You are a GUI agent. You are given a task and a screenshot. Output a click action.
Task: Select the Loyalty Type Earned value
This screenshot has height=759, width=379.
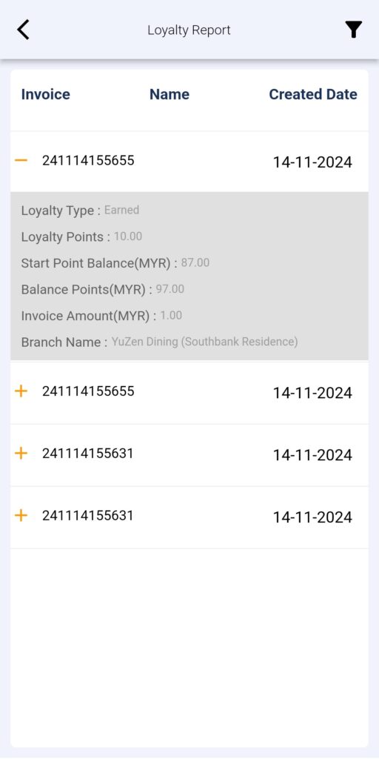[122, 210]
